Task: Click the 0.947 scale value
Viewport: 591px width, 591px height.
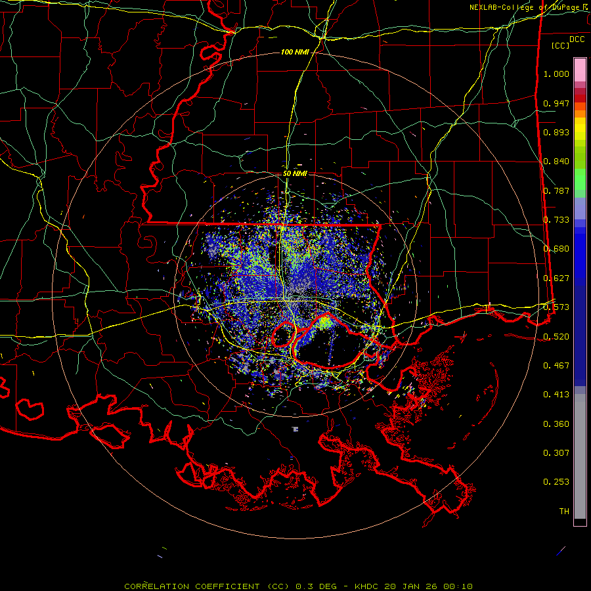Action: point(556,103)
